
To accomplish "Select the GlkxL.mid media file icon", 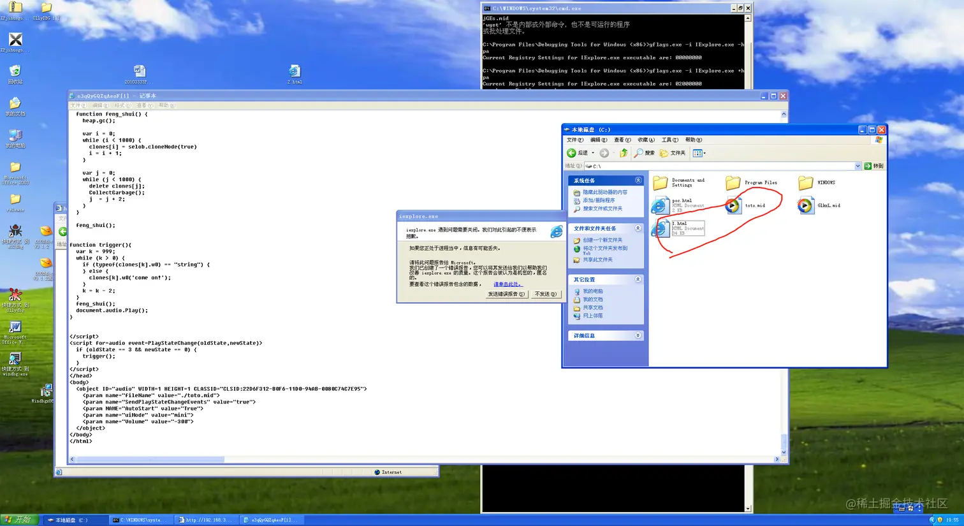I will point(806,205).
